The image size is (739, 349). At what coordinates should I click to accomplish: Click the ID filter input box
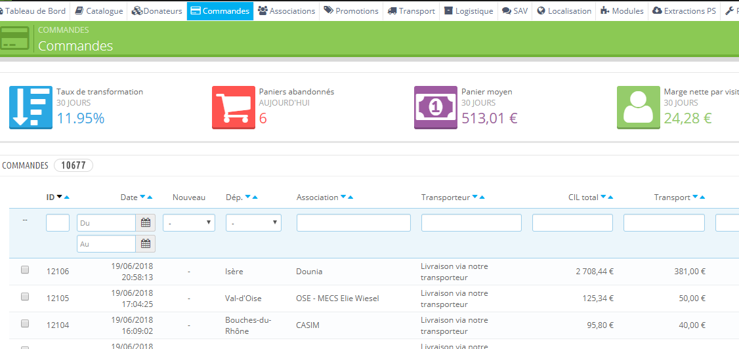(x=58, y=223)
